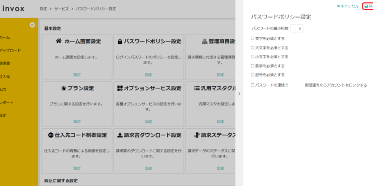Screen dimensions: 373x186
Task: Click 設定 link under 仕入先コード制御設定
Action: point(77,168)
